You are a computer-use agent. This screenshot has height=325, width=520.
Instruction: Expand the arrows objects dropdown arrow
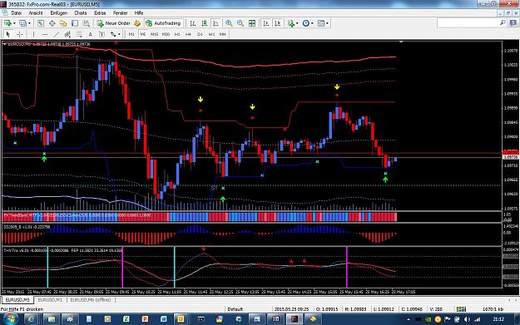pos(119,34)
